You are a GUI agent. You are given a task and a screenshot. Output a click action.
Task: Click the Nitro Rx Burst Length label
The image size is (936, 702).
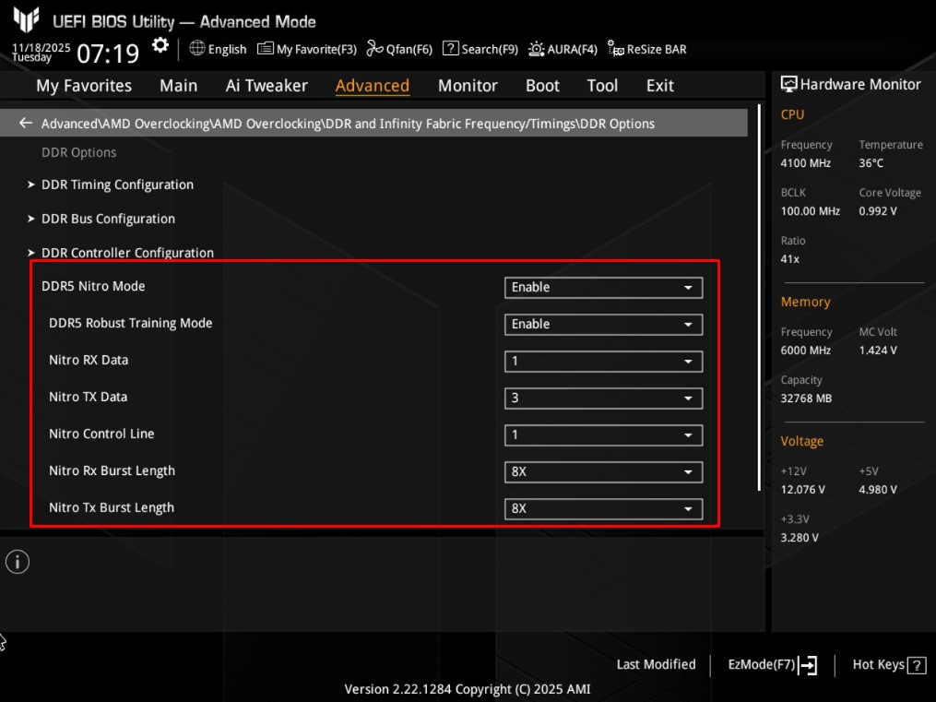(112, 471)
